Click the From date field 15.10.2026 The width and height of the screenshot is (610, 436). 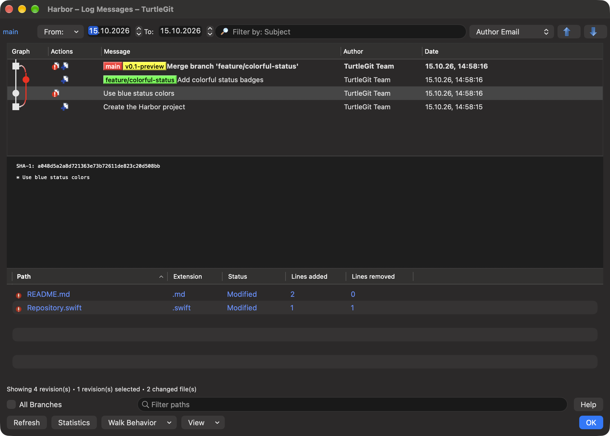tap(109, 31)
